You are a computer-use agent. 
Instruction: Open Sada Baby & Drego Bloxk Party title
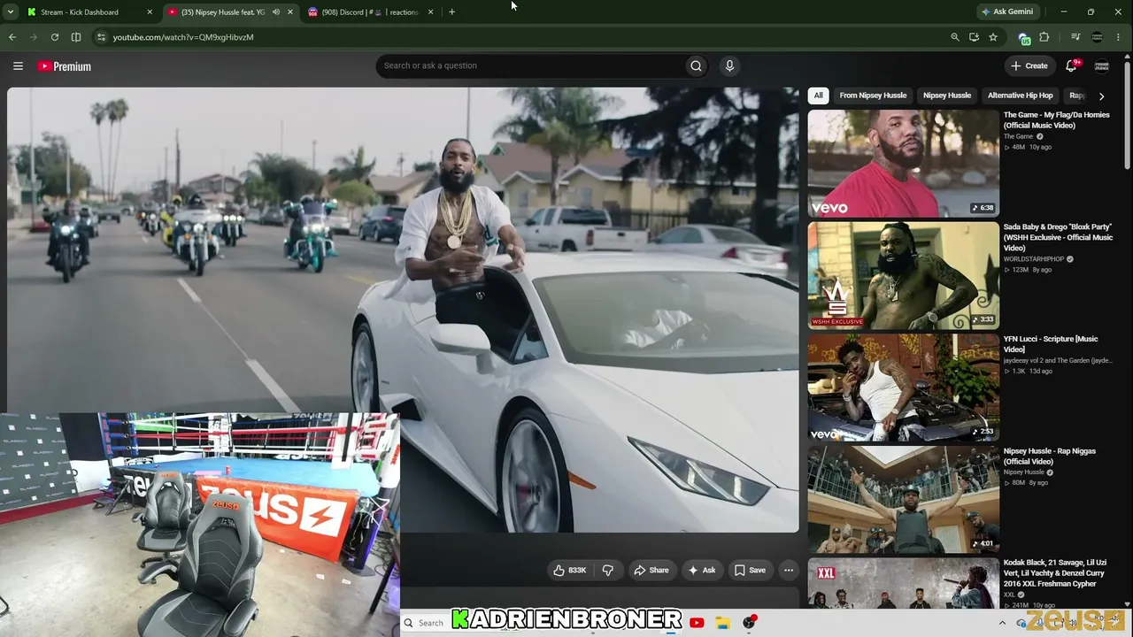1059,237
